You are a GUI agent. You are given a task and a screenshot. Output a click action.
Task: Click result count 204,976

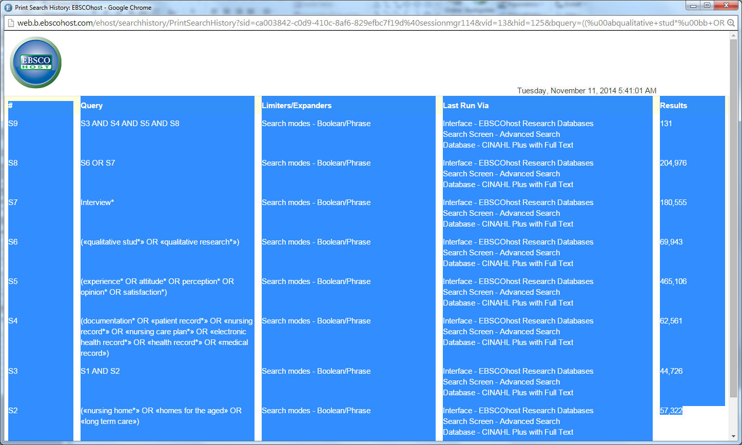click(x=673, y=163)
